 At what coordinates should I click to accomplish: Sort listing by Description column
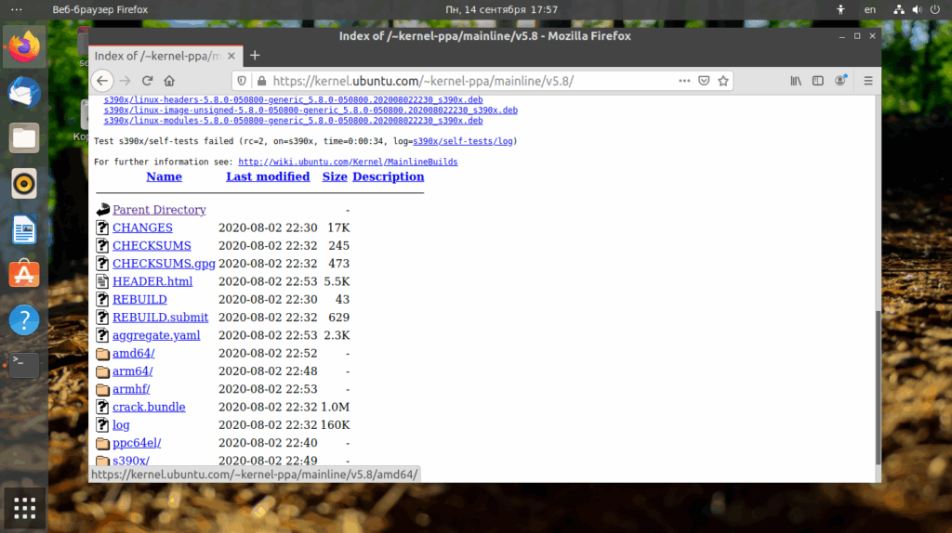(388, 176)
